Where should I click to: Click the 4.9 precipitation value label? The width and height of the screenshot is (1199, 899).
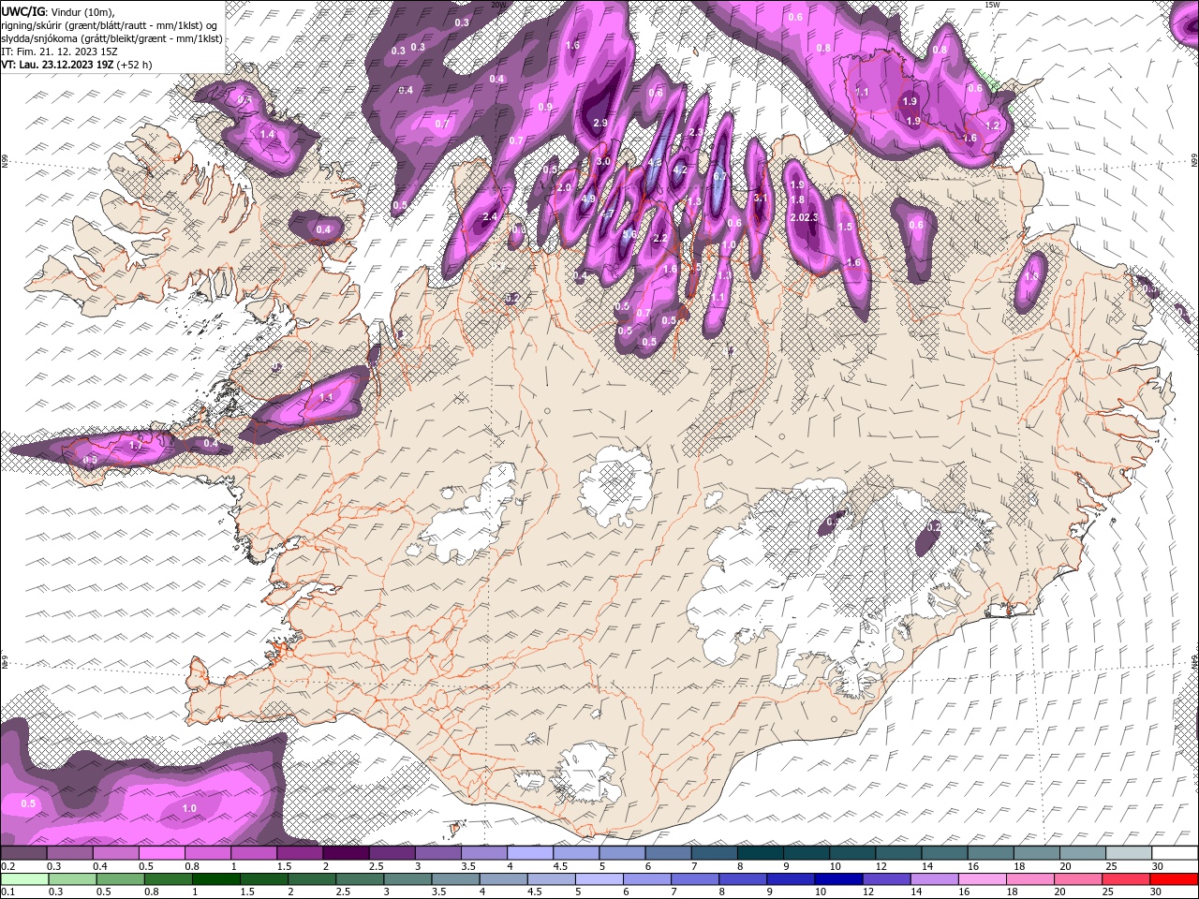588,199
